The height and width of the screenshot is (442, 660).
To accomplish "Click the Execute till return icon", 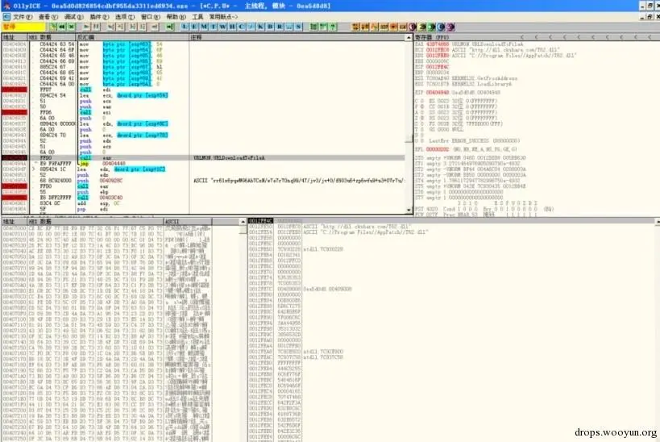I will [x=155, y=27].
